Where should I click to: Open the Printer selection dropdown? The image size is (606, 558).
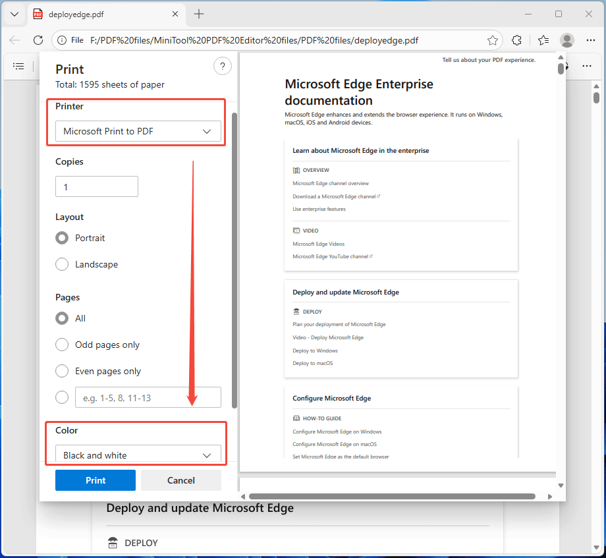click(138, 131)
